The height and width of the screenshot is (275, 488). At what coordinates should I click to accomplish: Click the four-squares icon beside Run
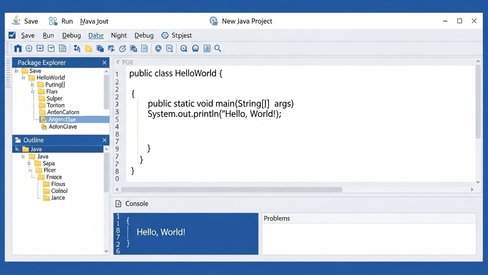(x=53, y=21)
